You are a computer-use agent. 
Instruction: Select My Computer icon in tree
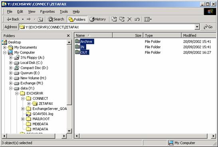click(x=10, y=52)
